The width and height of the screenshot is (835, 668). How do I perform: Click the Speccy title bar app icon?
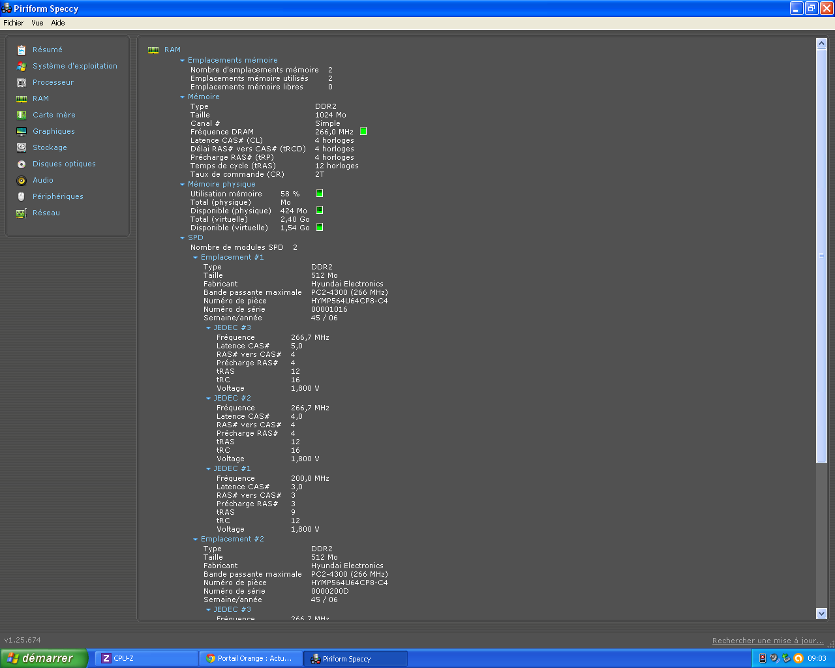tap(7, 8)
